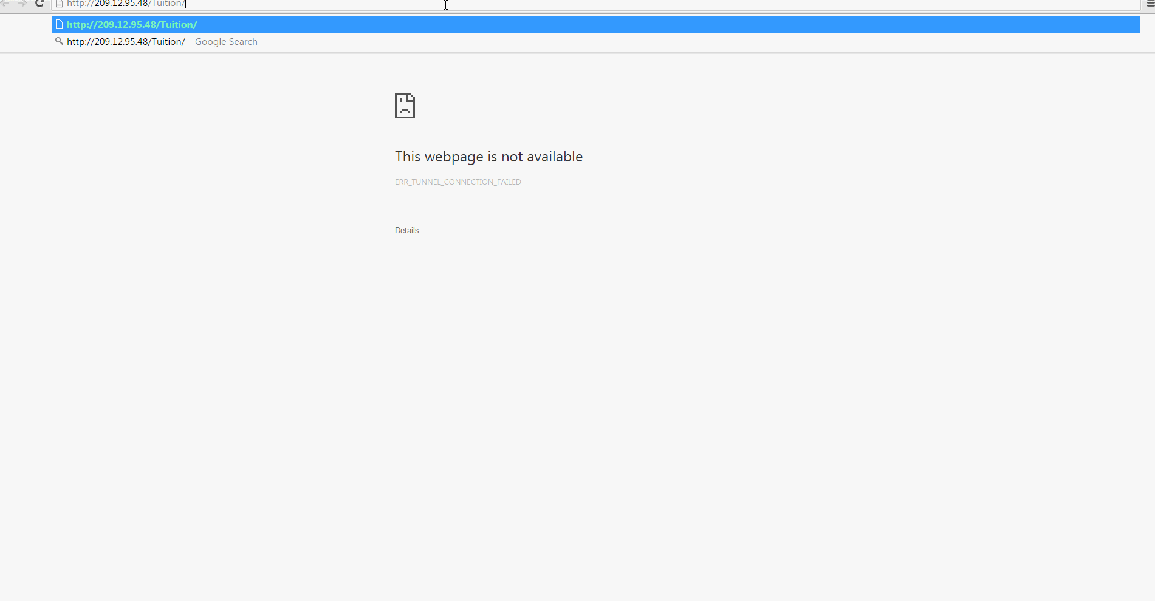This screenshot has height=601, width=1155.
Task: Click the sad page error icon
Action: pos(405,106)
